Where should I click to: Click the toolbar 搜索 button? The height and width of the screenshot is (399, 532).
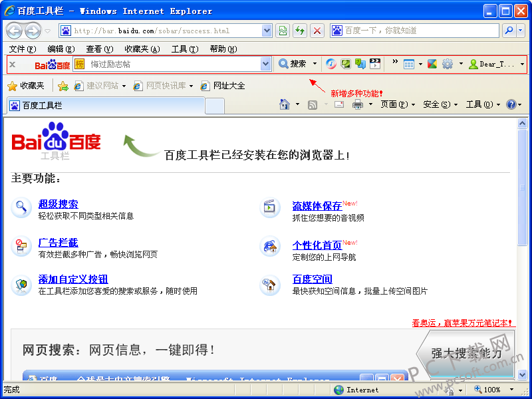[x=293, y=64]
